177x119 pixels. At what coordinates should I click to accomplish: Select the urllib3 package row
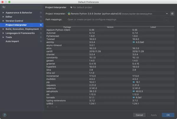pos(110,104)
